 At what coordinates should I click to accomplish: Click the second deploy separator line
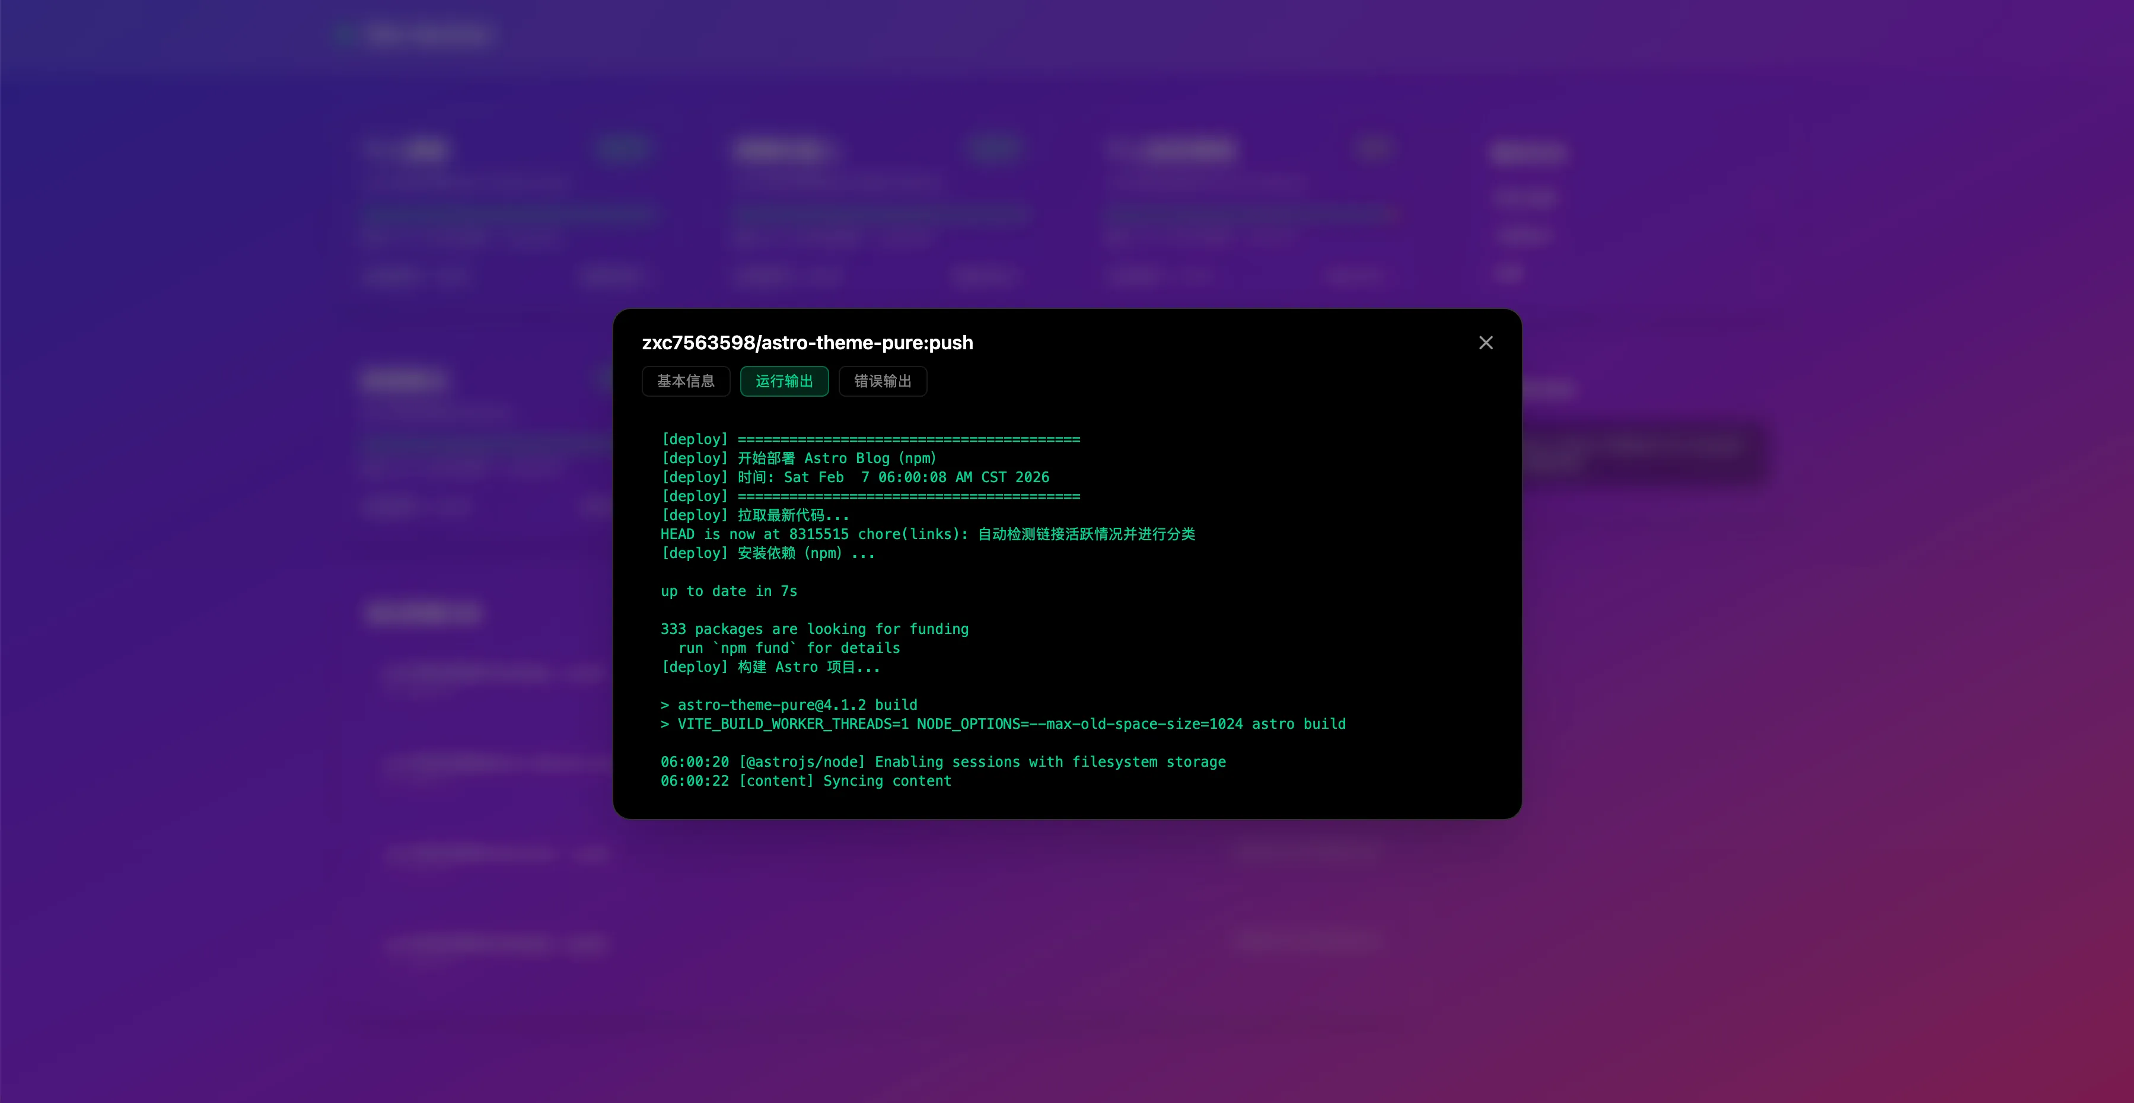tap(870, 497)
